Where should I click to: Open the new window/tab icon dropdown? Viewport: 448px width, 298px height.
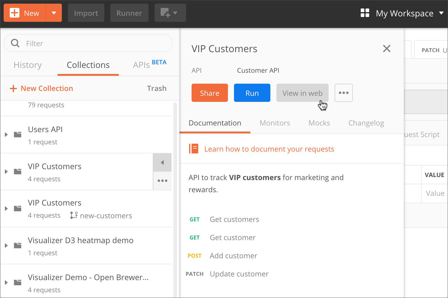point(170,13)
